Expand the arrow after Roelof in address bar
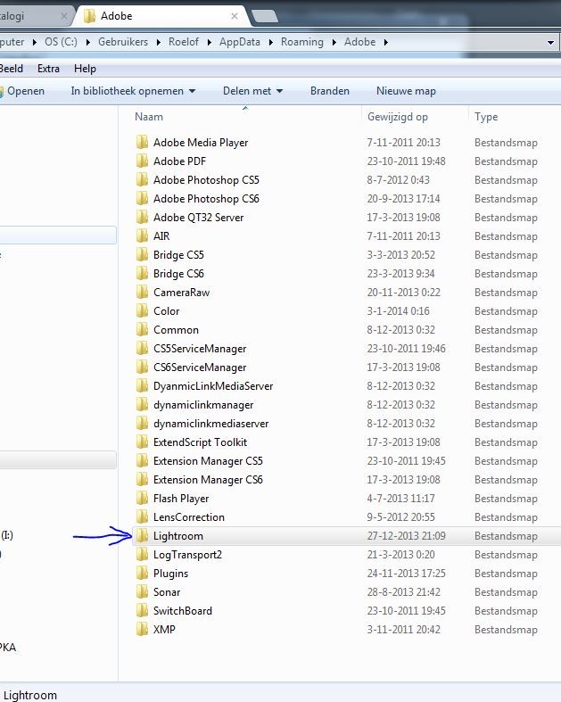The width and height of the screenshot is (561, 702). pos(209,42)
